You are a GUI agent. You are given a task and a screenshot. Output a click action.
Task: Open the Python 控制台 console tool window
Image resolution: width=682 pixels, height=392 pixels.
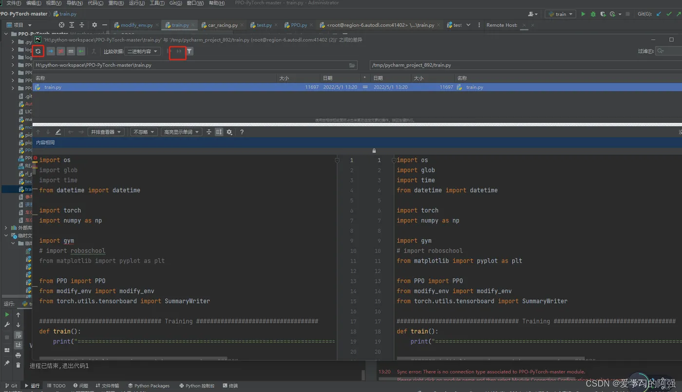[196, 386]
